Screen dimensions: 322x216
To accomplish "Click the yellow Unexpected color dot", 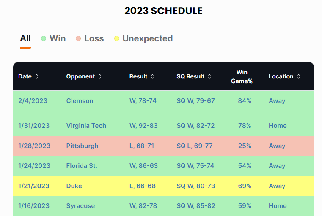I will [x=117, y=39].
